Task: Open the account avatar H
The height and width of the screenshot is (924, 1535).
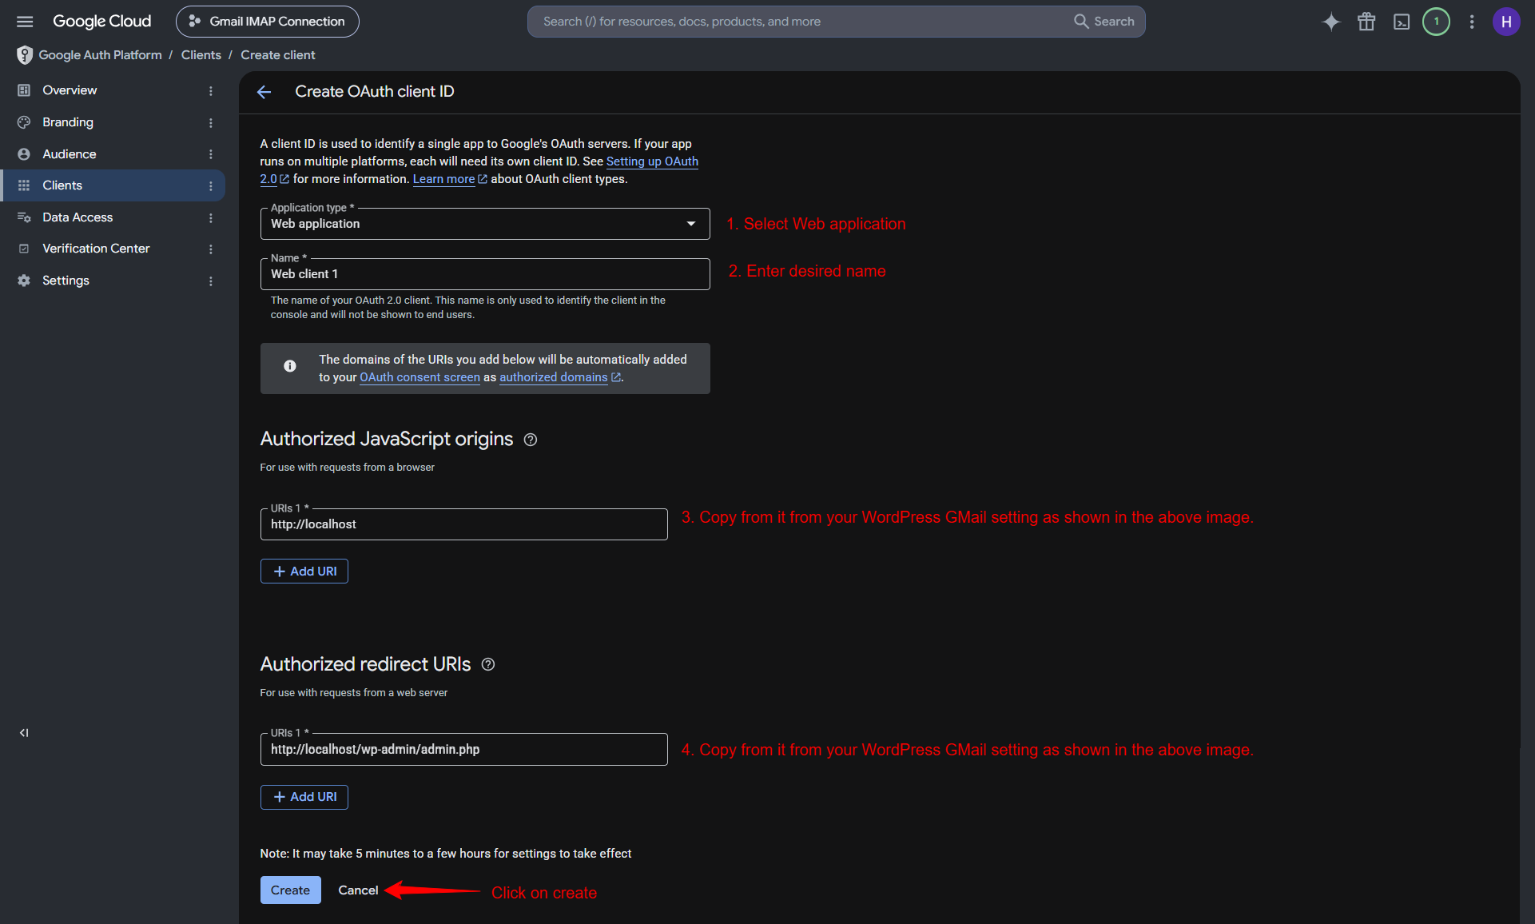Action: point(1506,22)
